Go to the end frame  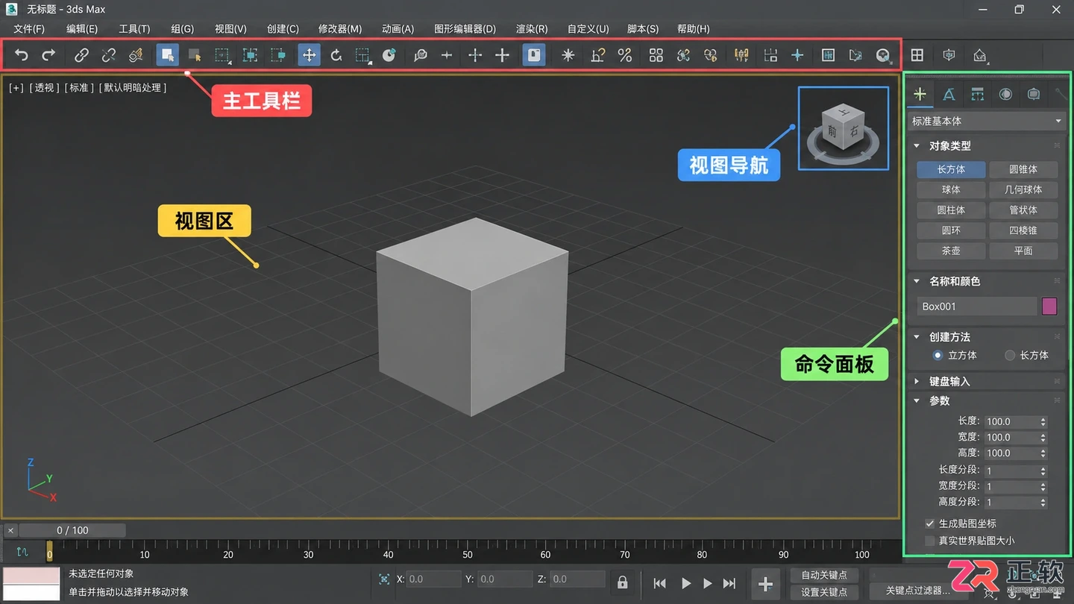point(729,584)
